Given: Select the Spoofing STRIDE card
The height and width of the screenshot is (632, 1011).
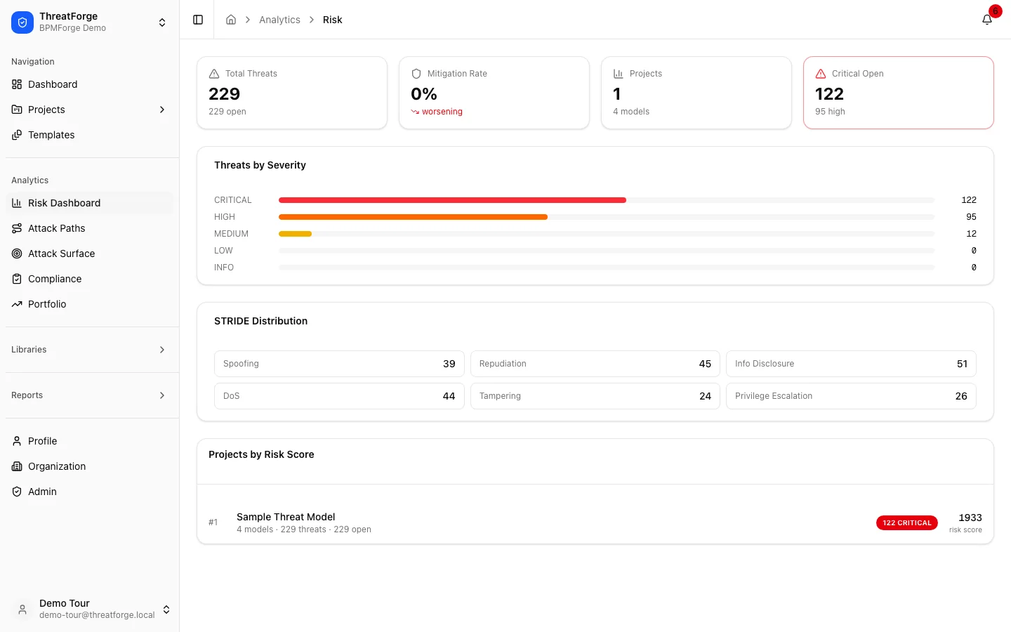Looking at the screenshot, I should tap(339, 364).
